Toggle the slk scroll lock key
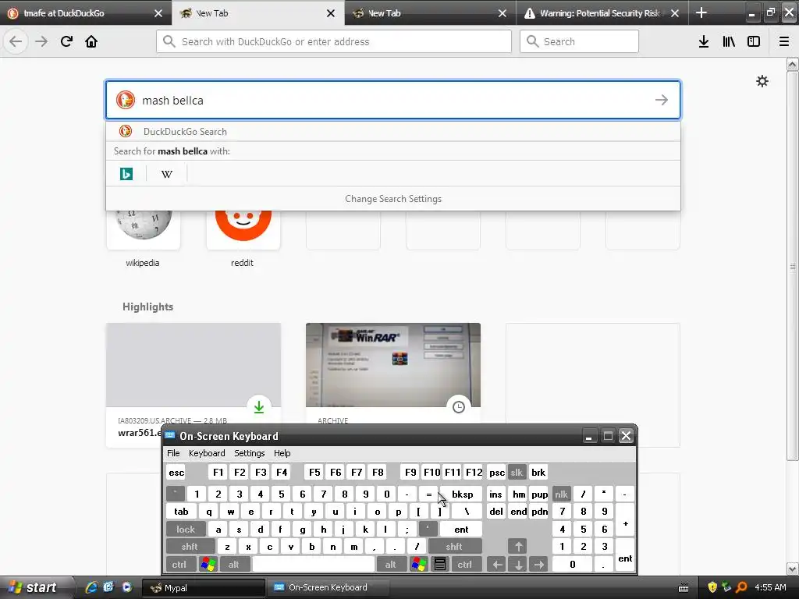This screenshot has height=599, width=799. point(517,472)
